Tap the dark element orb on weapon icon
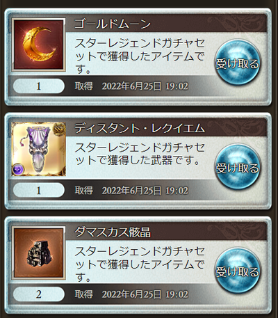The width and height of the screenshot is (278, 318). (x=18, y=169)
